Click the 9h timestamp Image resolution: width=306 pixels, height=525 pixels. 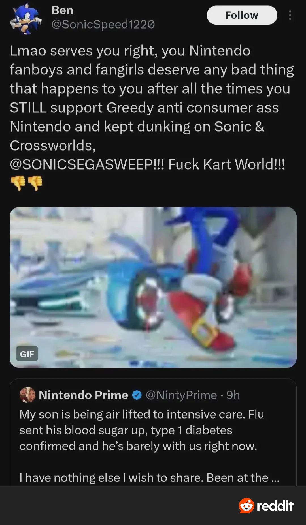click(233, 395)
